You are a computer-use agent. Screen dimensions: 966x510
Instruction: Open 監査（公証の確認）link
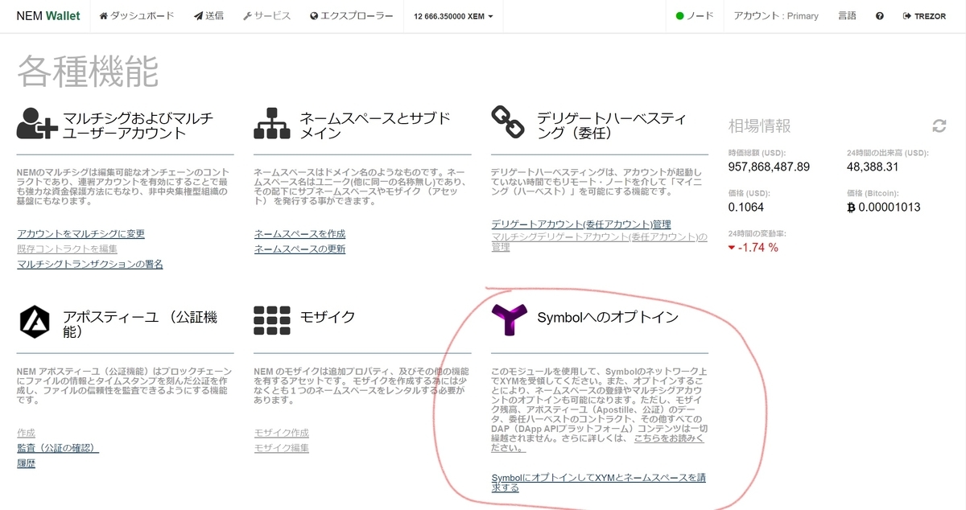click(x=58, y=448)
